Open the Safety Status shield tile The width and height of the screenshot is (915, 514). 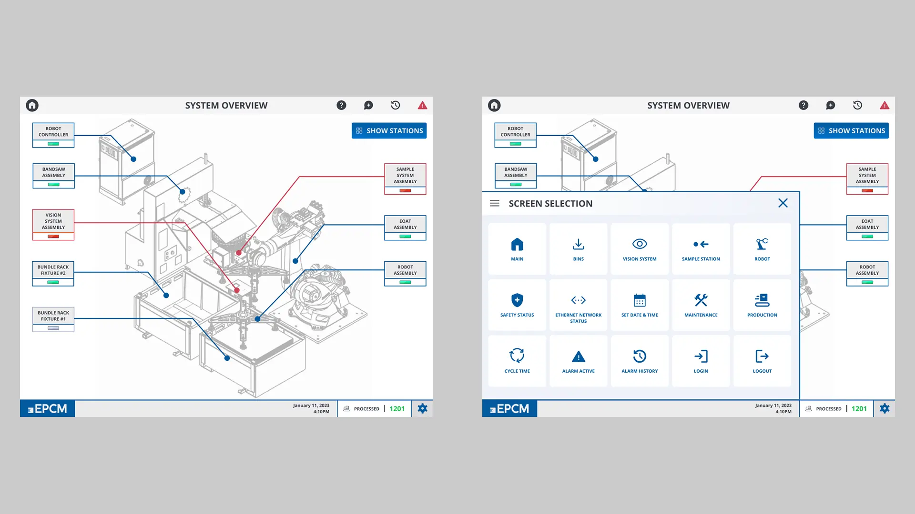click(x=517, y=305)
